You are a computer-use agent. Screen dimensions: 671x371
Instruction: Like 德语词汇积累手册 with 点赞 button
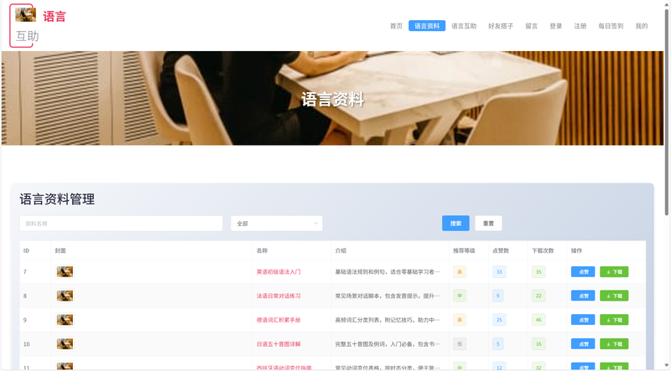583,320
